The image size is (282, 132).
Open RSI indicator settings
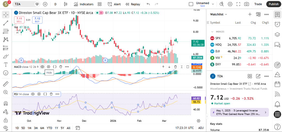39,94
